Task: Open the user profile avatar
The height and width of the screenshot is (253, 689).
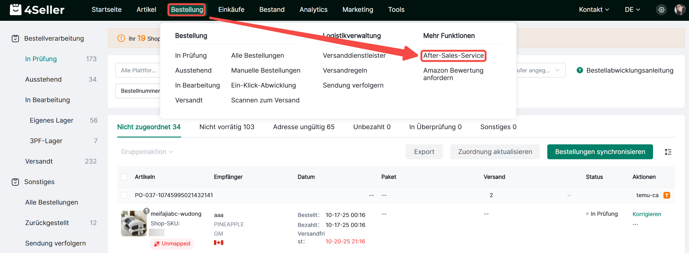Action: pos(679,10)
